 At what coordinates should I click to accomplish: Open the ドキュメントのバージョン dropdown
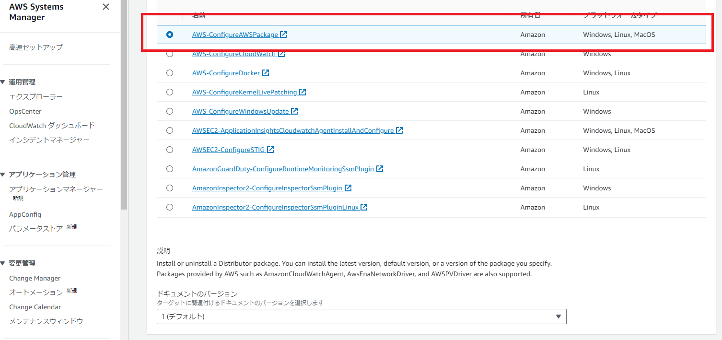pyautogui.click(x=361, y=317)
